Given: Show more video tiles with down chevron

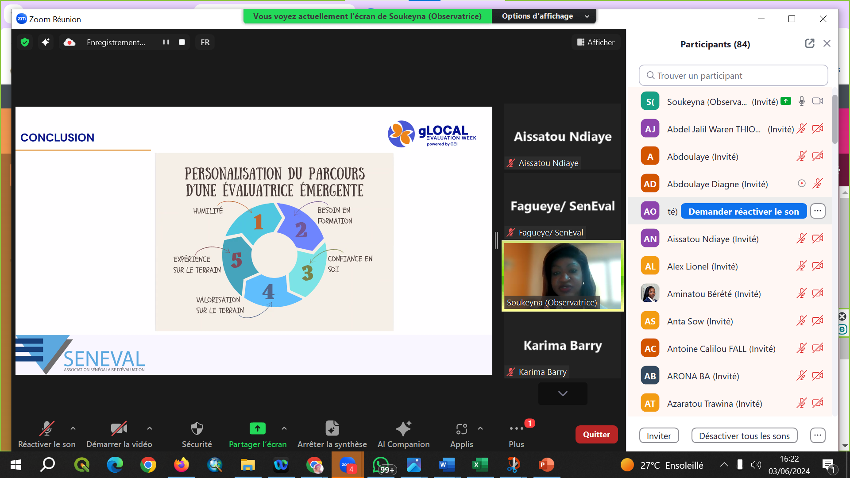Looking at the screenshot, I should click(563, 393).
